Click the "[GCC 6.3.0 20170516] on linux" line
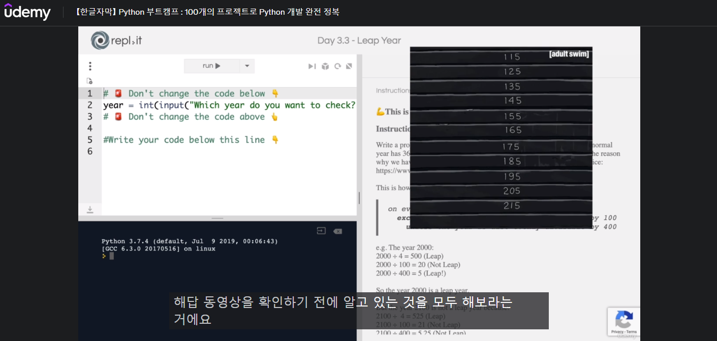The width and height of the screenshot is (717, 341). pyautogui.click(x=159, y=249)
